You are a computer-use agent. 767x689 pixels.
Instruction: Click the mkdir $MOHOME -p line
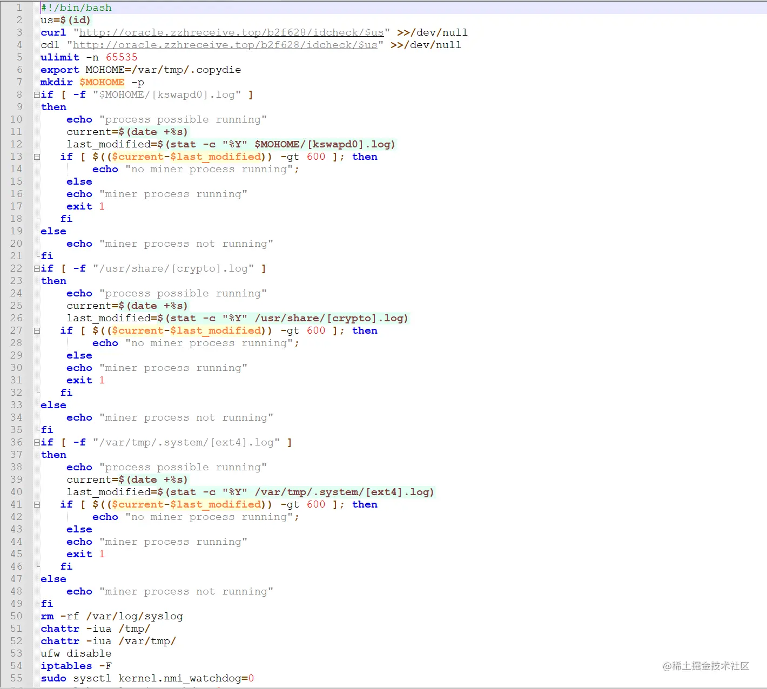click(x=92, y=82)
